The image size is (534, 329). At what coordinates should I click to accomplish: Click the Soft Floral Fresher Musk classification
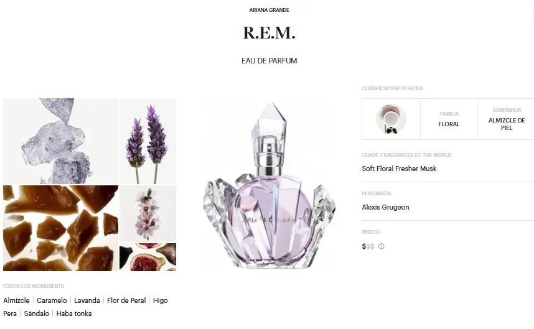click(399, 169)
